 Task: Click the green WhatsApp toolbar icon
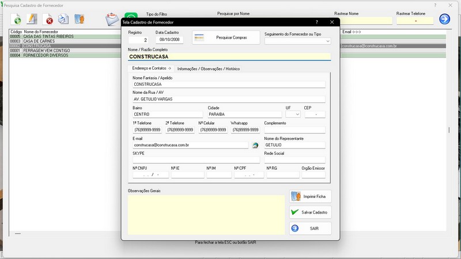point(131,16)
